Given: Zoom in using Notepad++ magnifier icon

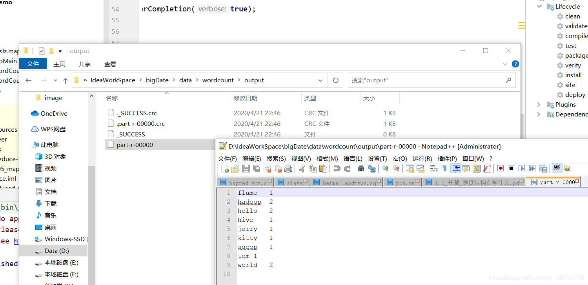Looking at the screenshot, I should [385, 169].
